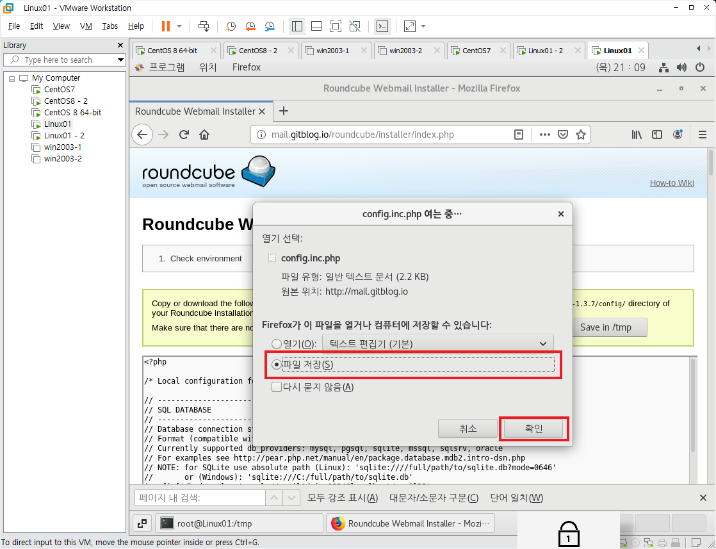Click the guest network status icon
This screenshot has width=716, height=549.
pyautogui.click(x=663, y=68)
